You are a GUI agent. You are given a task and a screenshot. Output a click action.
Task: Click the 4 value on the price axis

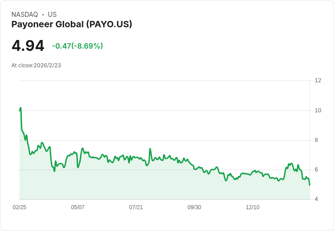click(316, 199)
